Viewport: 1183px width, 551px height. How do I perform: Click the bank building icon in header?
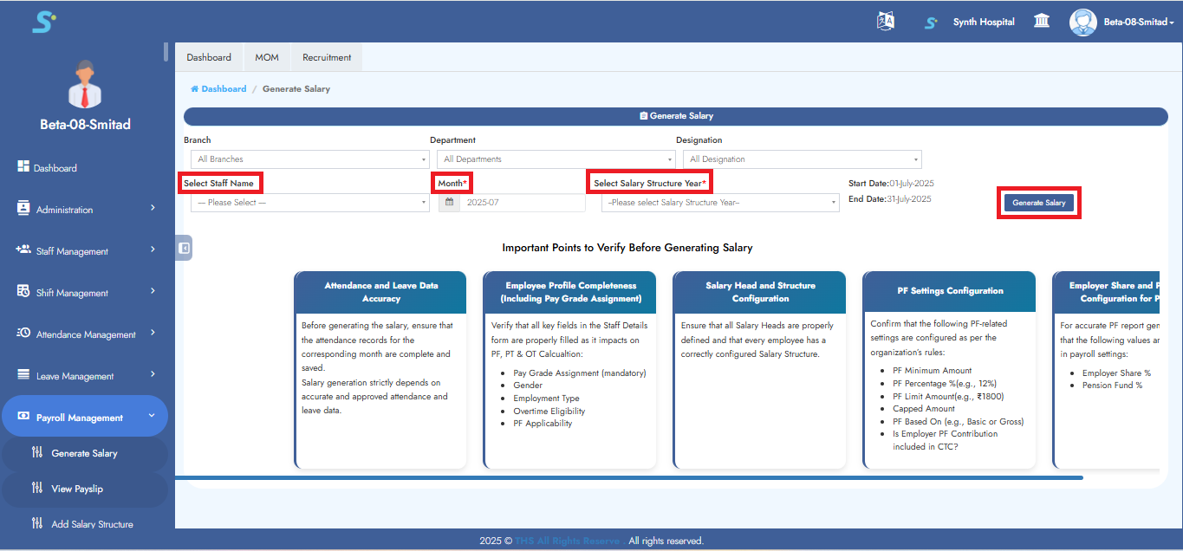[1042, 22]
